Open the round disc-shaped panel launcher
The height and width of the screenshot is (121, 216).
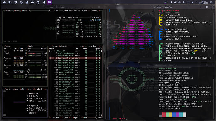coord(21,2)
